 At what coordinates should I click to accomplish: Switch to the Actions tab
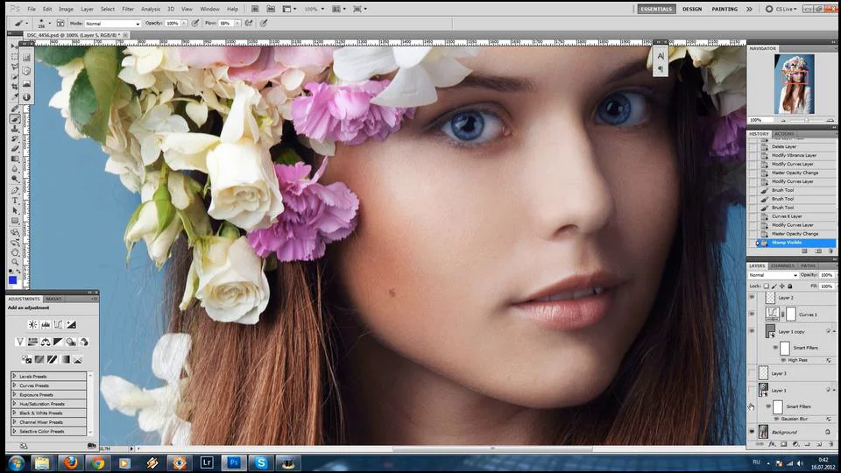coord(784,134)
